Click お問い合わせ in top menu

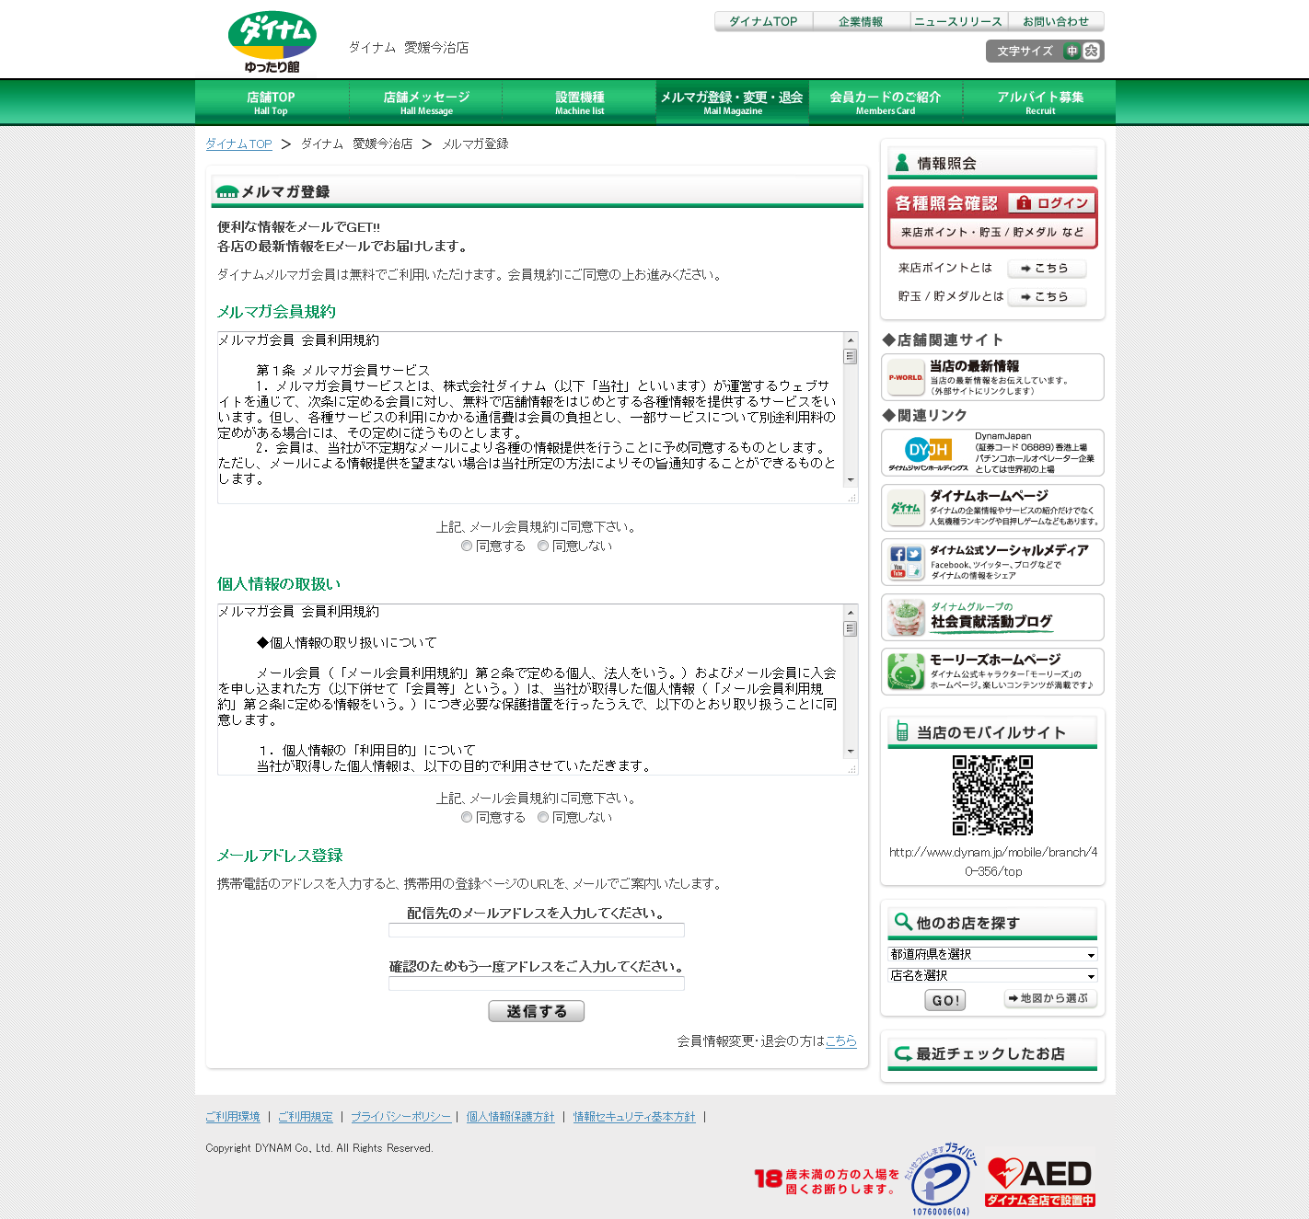click(1056, 21)
